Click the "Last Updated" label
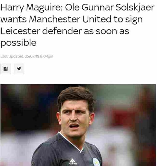The image size is (157, 166). coord(12,57)
